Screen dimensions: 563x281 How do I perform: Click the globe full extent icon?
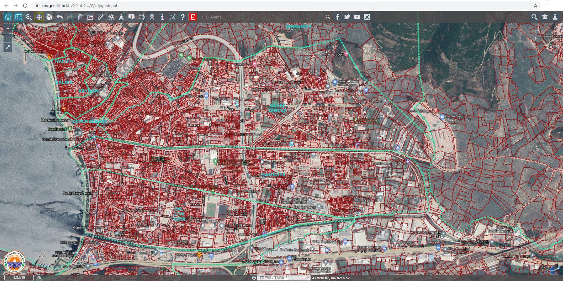49,17
